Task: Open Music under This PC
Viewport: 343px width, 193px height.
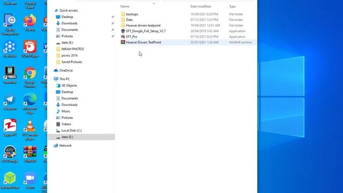Action: pos(65,111)
